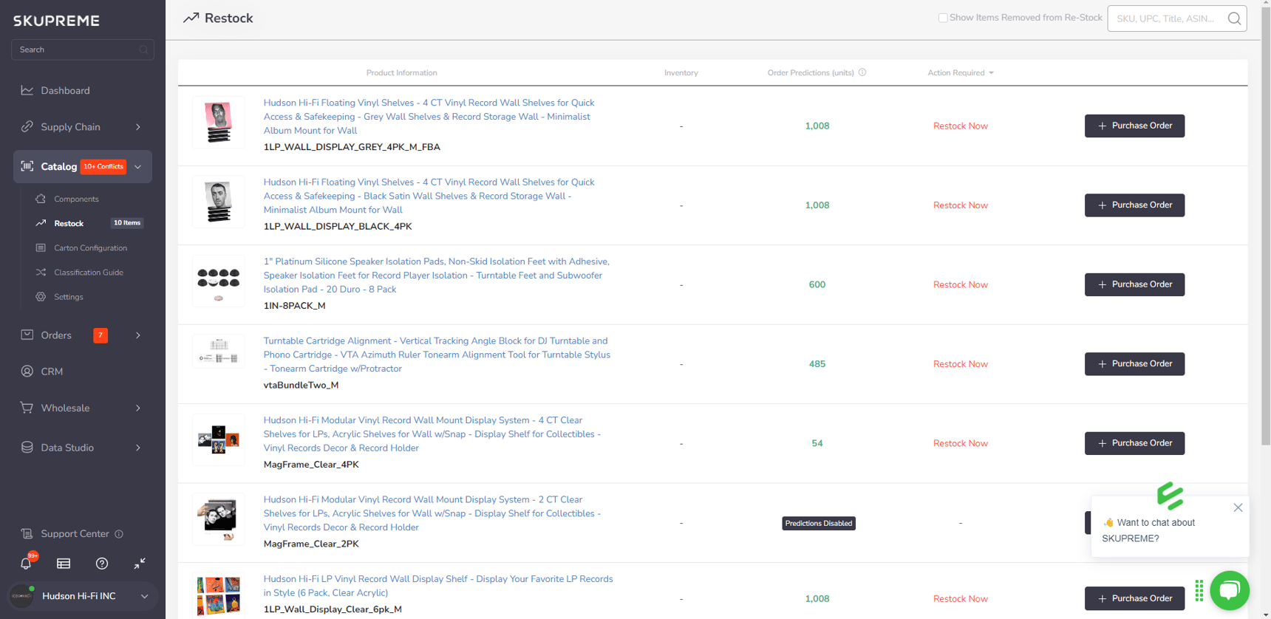Expand the Orders menu chevron
1271x619 pixels.
click(138, 335)
